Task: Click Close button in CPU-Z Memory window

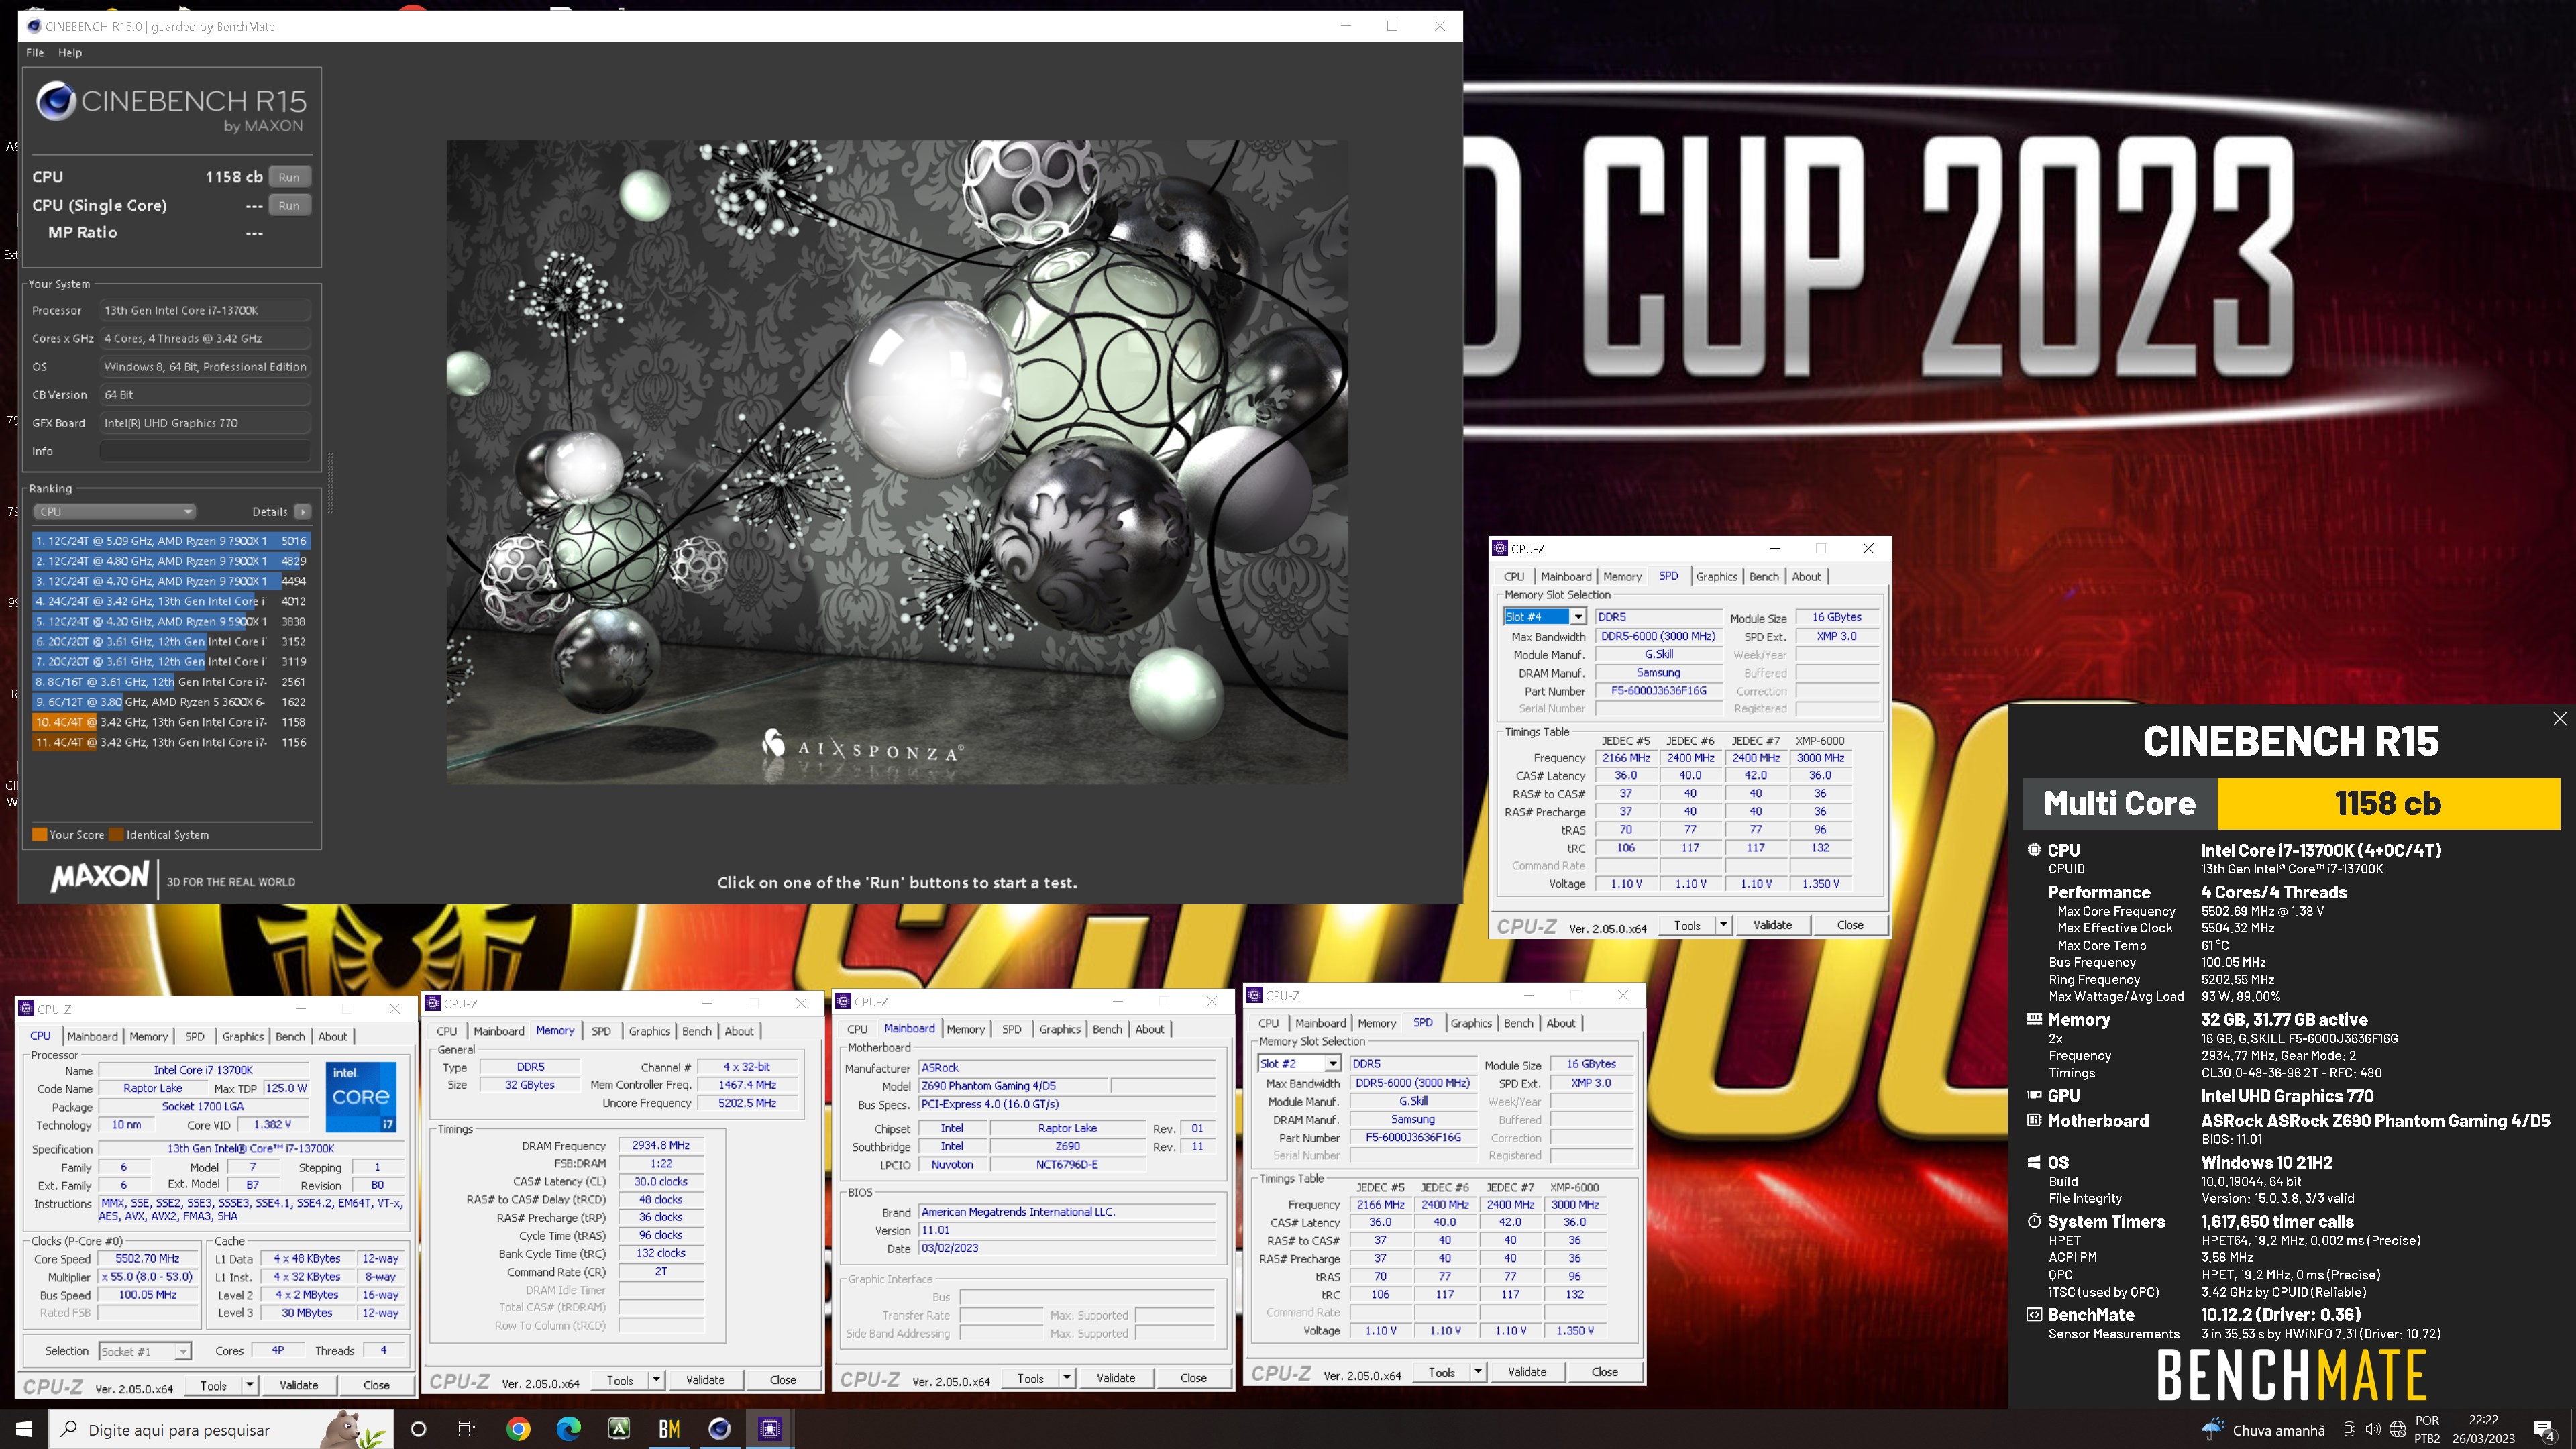Action: click(x=783, y=1380)
